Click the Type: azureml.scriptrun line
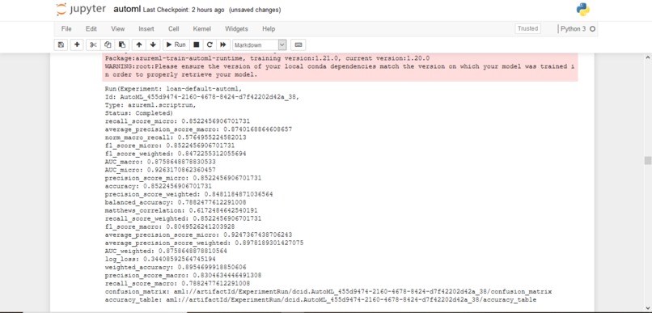 (150, 105)
